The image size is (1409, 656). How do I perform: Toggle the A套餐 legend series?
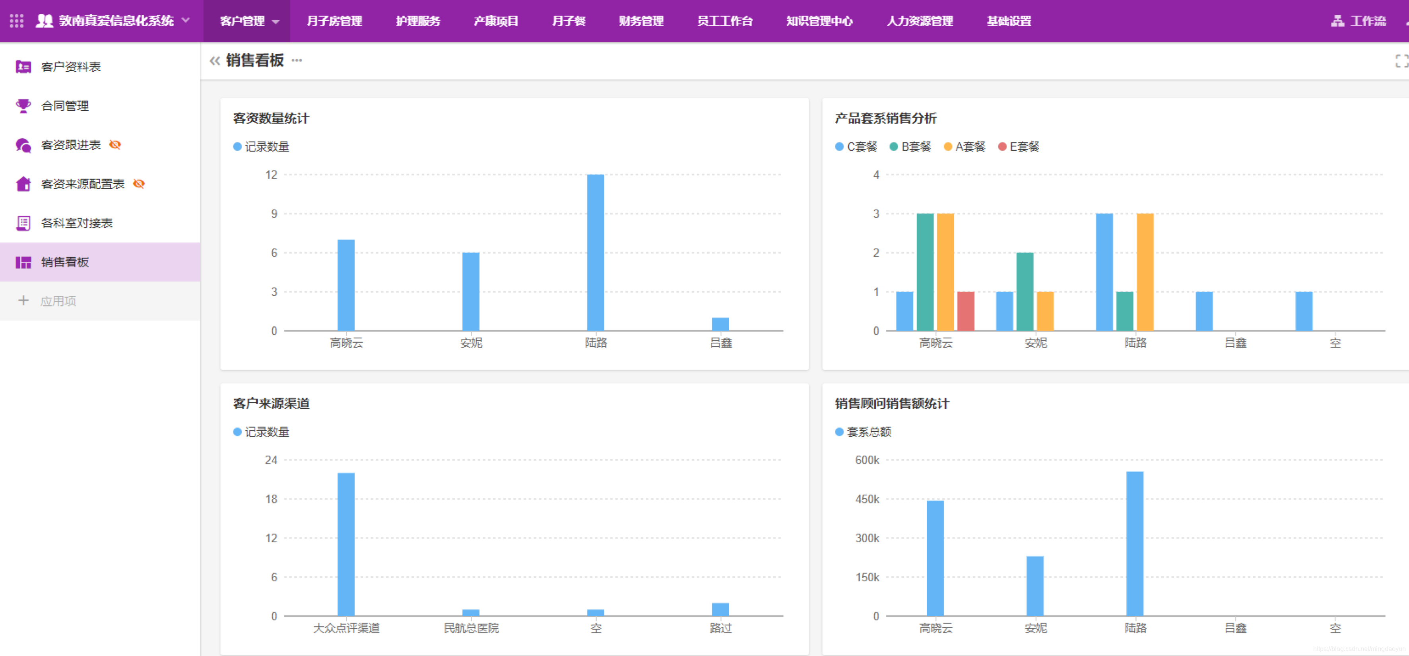click(x=964, y=147)
